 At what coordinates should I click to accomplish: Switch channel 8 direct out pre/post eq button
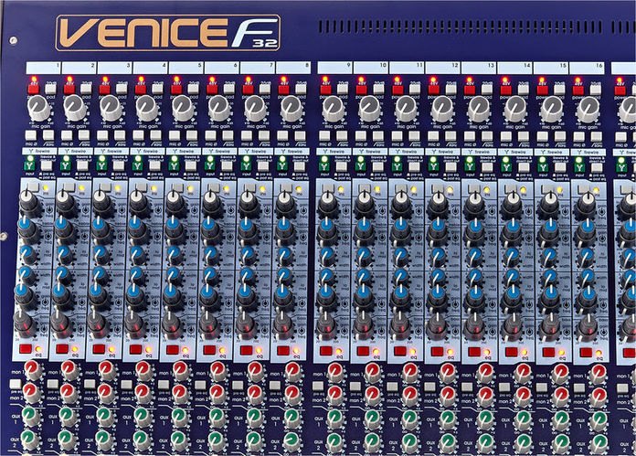coord(300,165)
